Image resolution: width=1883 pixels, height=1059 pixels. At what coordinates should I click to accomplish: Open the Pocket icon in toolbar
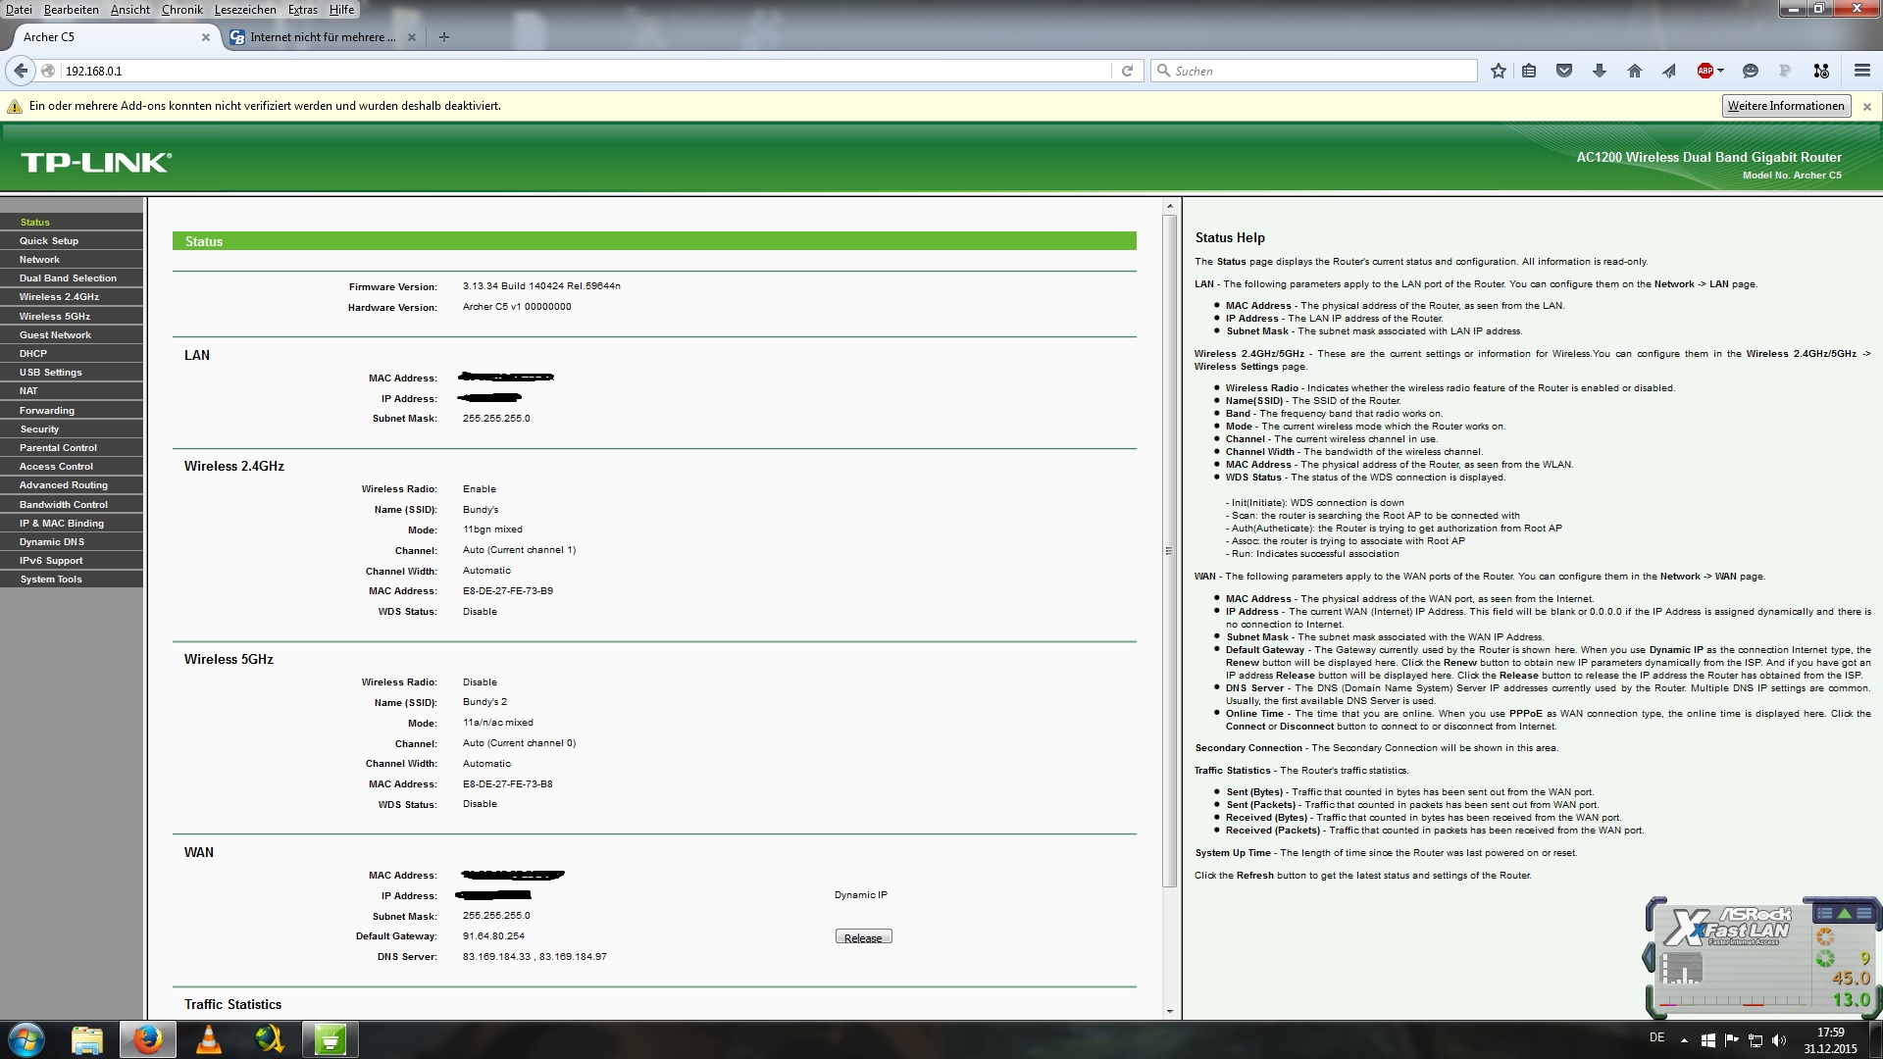pos(1564,71)
